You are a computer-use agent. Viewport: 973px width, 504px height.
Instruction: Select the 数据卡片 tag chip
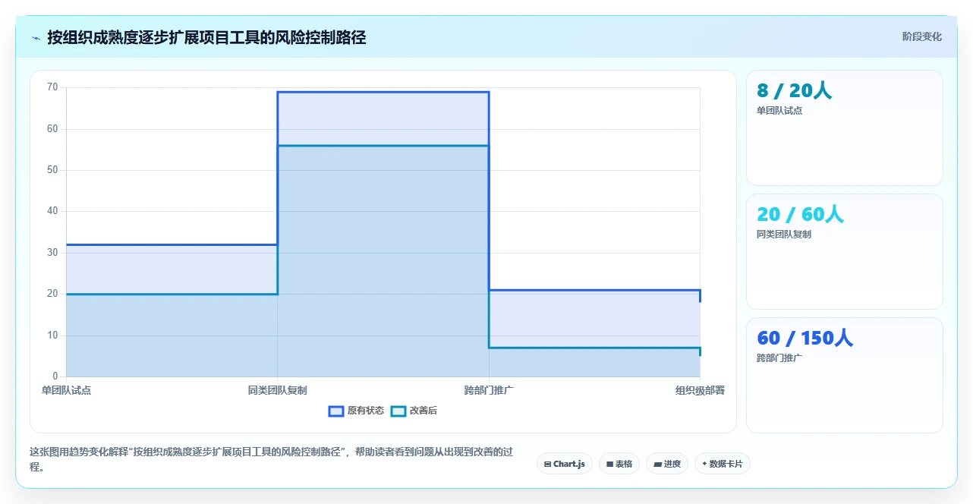coord(723,464)
